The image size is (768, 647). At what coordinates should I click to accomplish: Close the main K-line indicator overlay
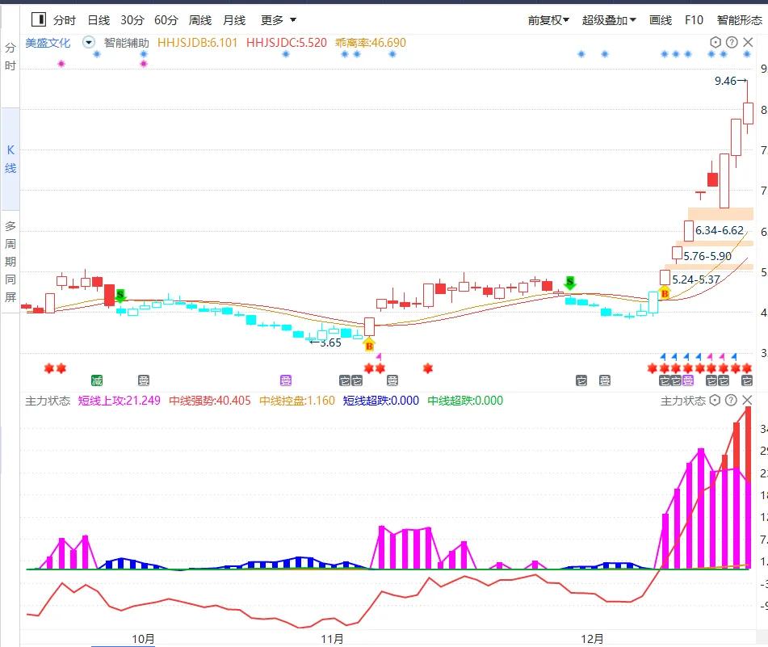click(746, 43)
